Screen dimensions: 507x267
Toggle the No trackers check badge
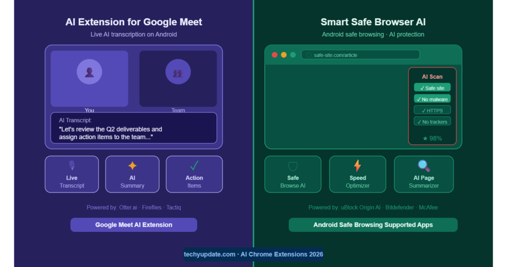tap(432, 122)
